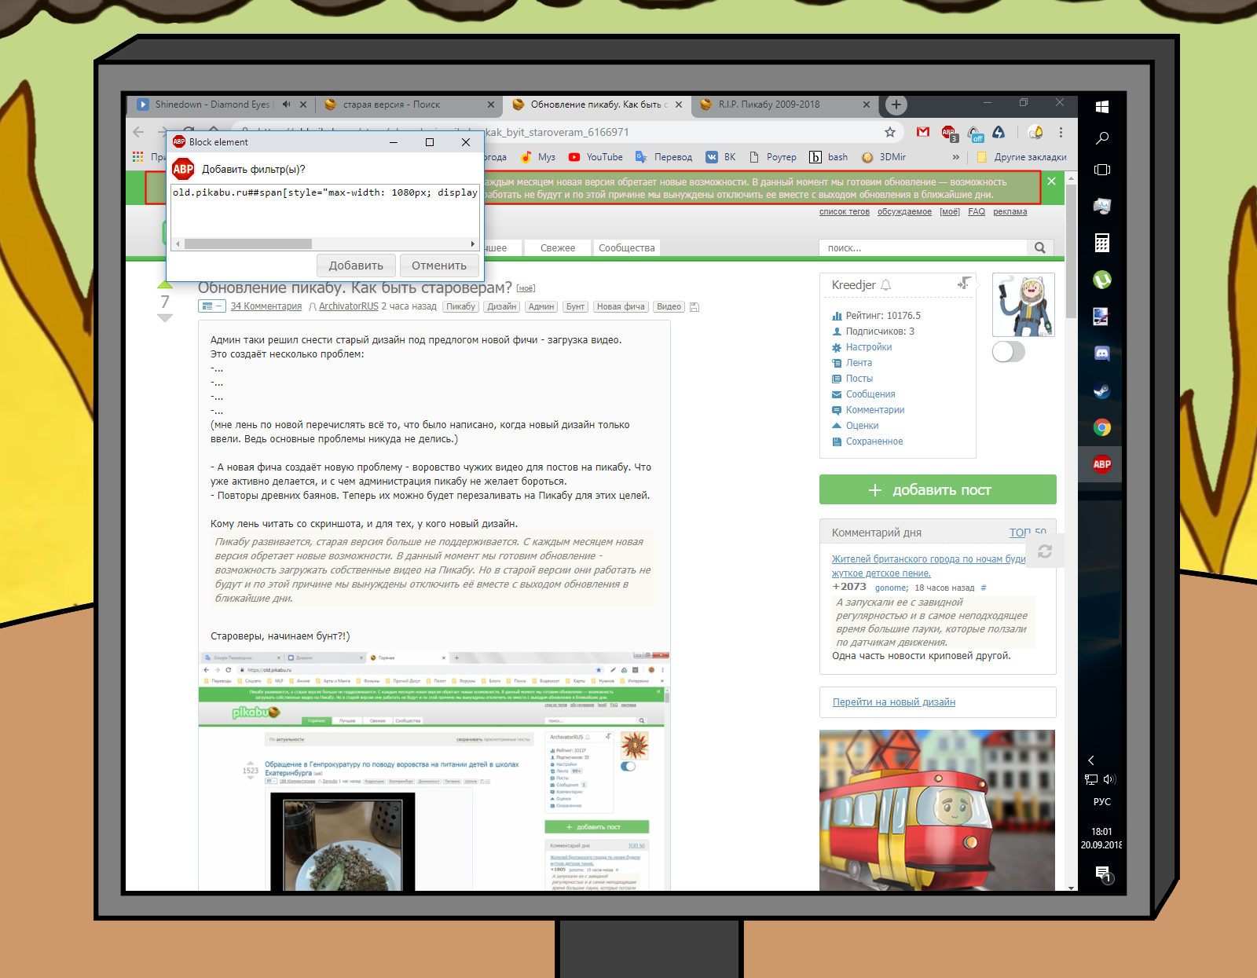Downvote the post with the gray arrow

tap(165, 318)
